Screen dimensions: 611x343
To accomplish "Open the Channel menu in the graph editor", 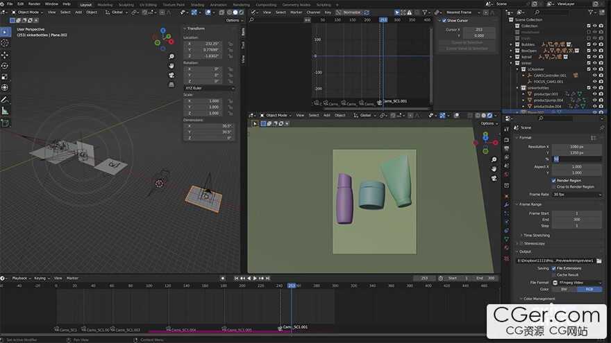I will (x=313, y=12).
